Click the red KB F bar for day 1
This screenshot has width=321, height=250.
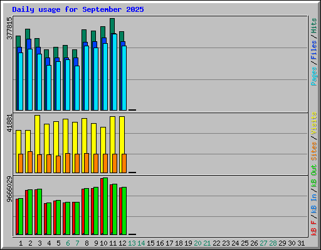[17, 217]
